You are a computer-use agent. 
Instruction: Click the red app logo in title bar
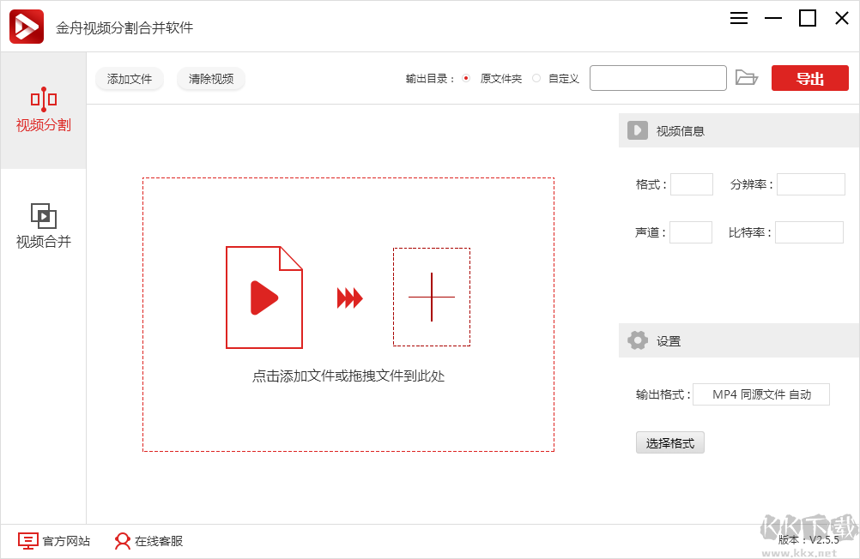[x=25, y=25]
